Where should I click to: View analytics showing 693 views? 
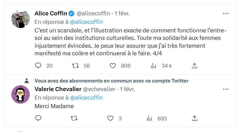coord(149,118)
